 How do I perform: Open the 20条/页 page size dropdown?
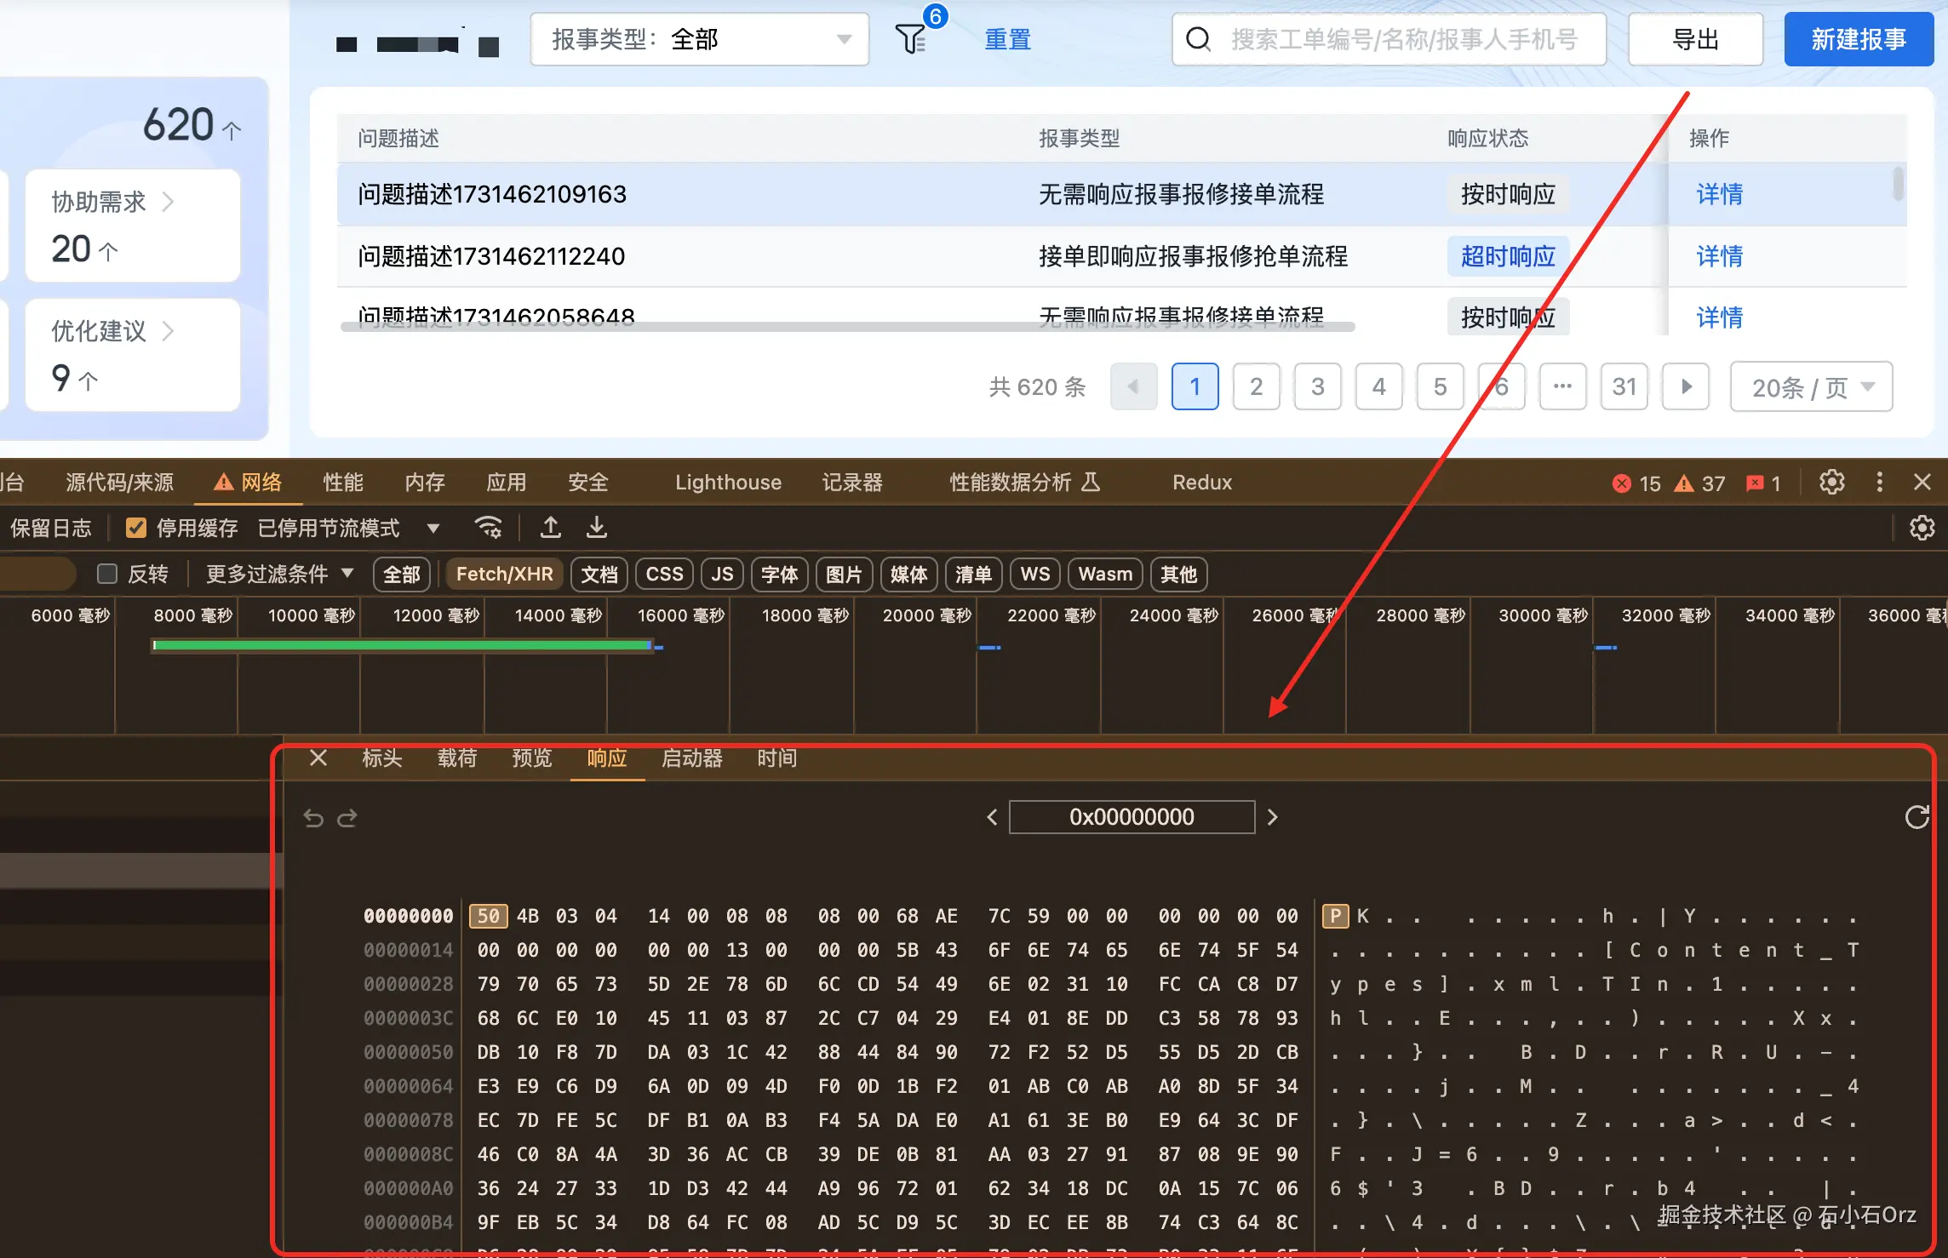tap(1811, 387)
